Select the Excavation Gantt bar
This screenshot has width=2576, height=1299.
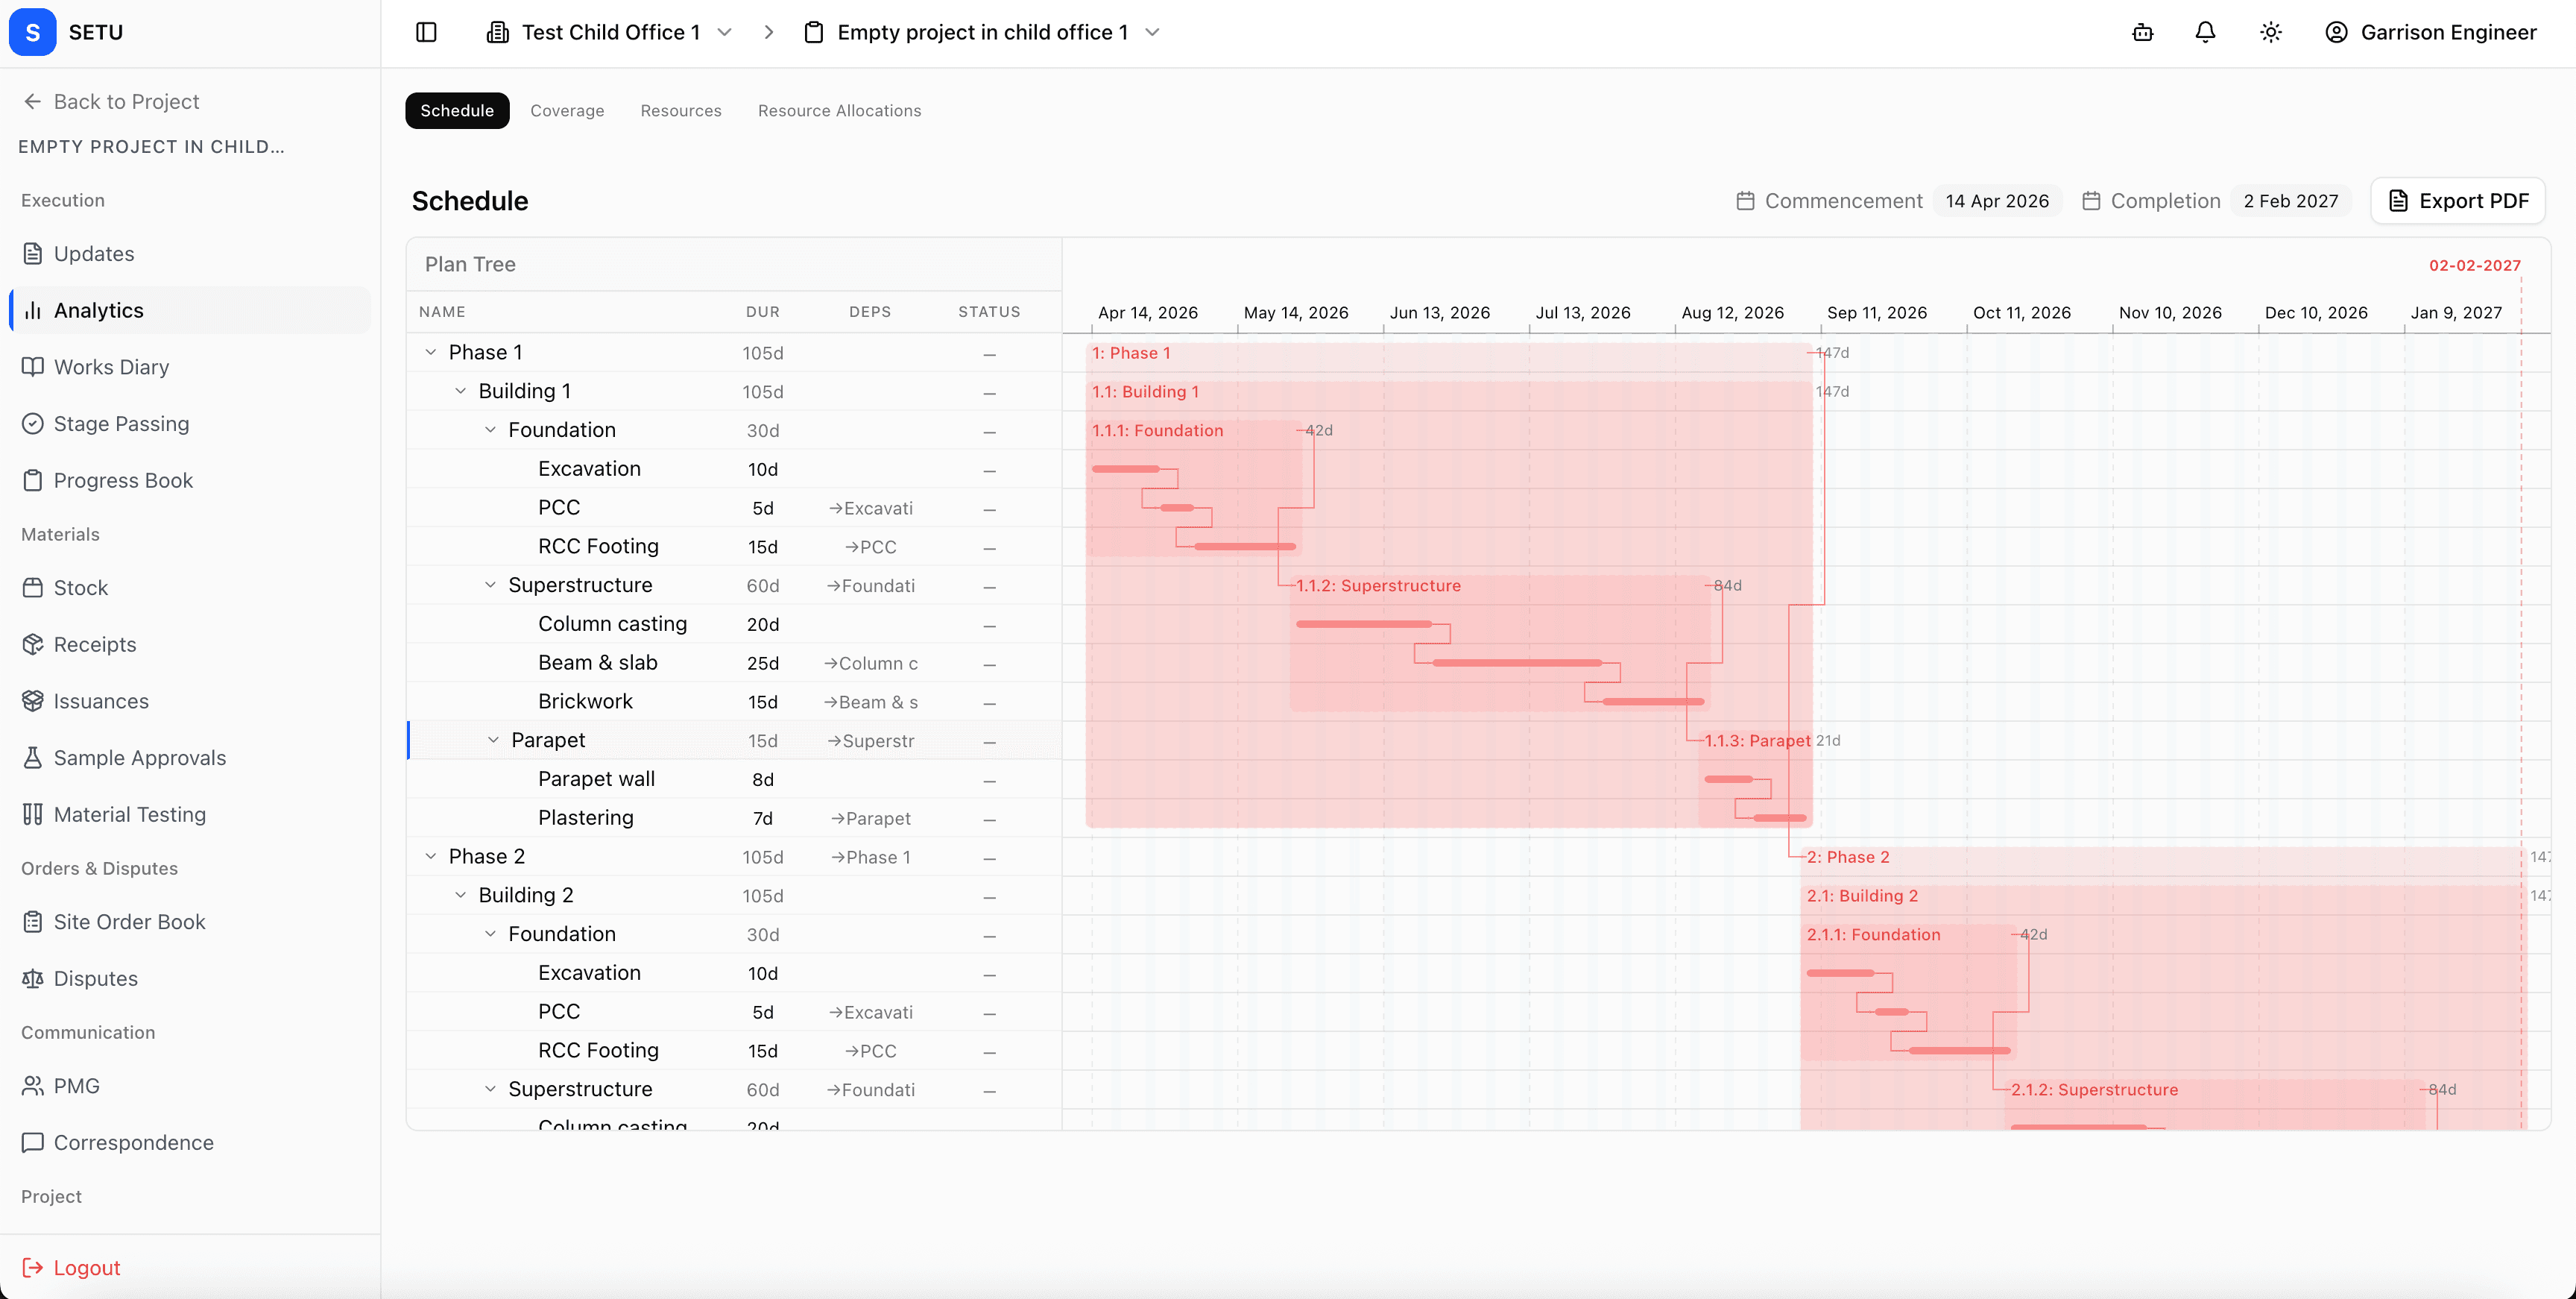[1125, 468]
